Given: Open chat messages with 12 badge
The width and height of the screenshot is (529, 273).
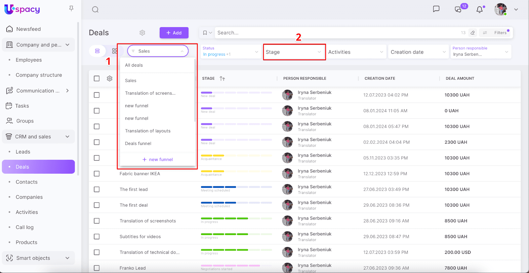Looking at the screenshot, I should [x=458, y=9].
